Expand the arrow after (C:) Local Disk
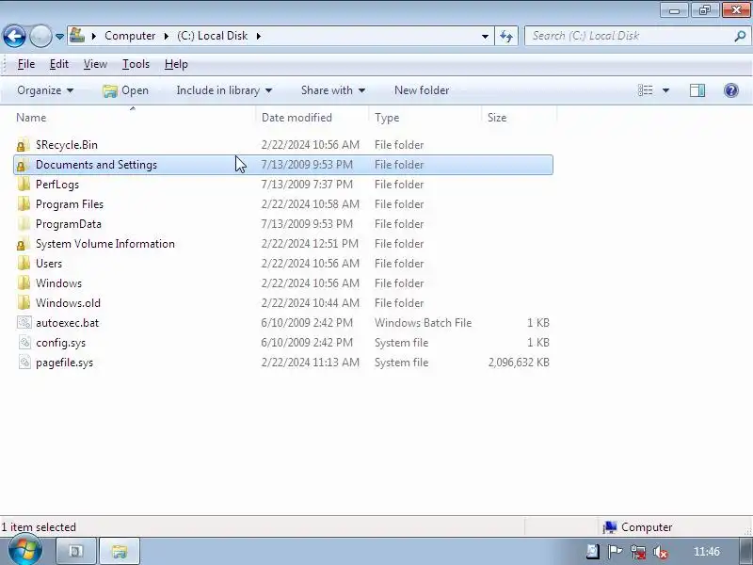The height and width of the screenshot is (565, 753). click(x=258, y=36)
